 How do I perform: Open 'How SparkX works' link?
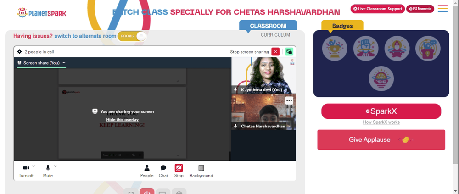pyautogui.click(x=381, y=122)
